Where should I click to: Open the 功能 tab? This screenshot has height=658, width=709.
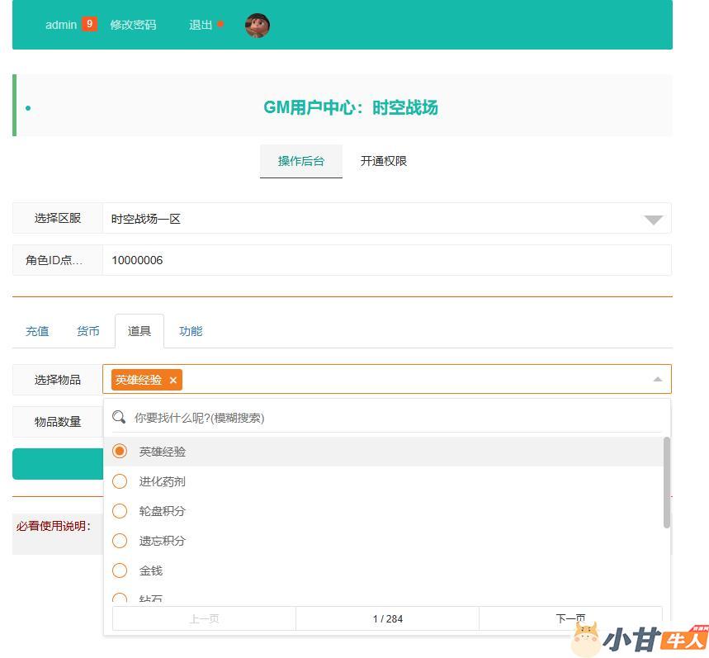191,331
